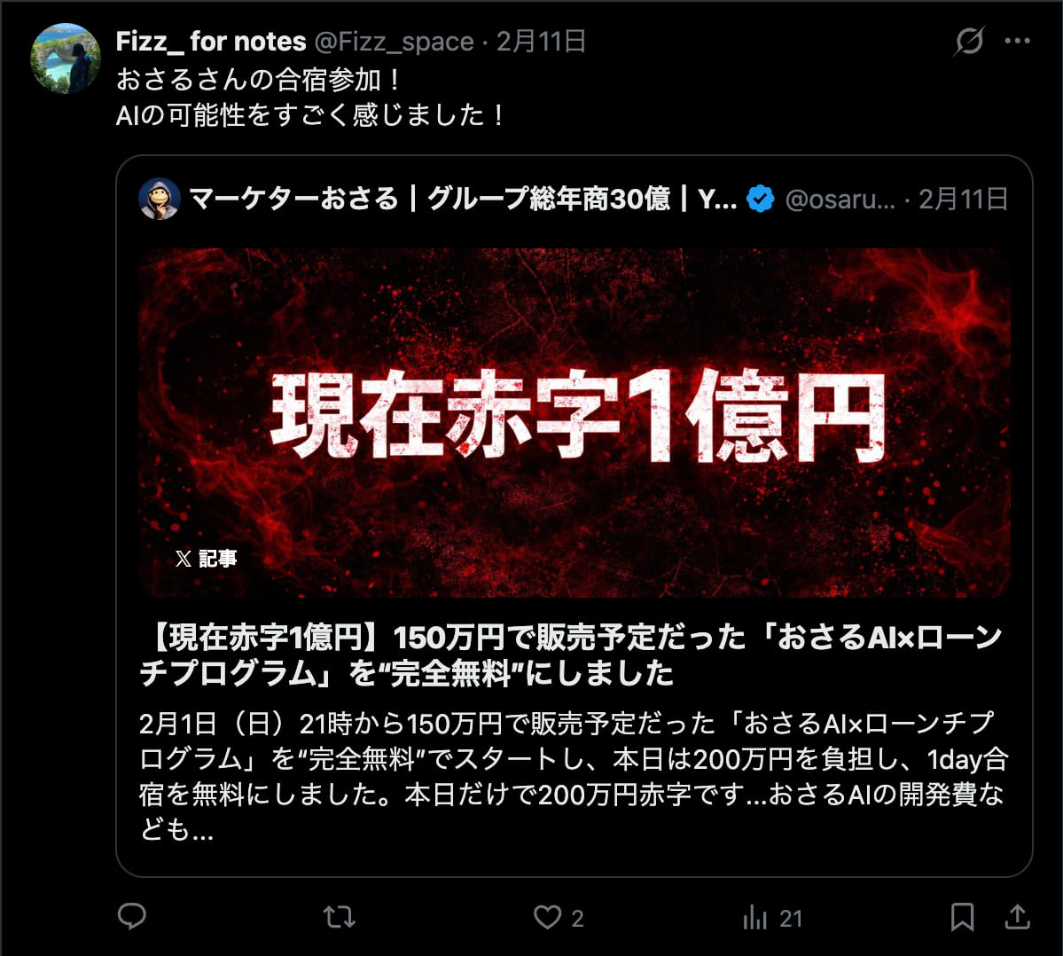Open quoted @osaru handle
1063x956 pixels.
coord(840,200)
